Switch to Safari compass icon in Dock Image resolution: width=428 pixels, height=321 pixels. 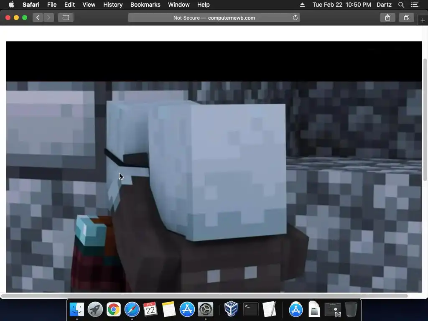point(132,309)
